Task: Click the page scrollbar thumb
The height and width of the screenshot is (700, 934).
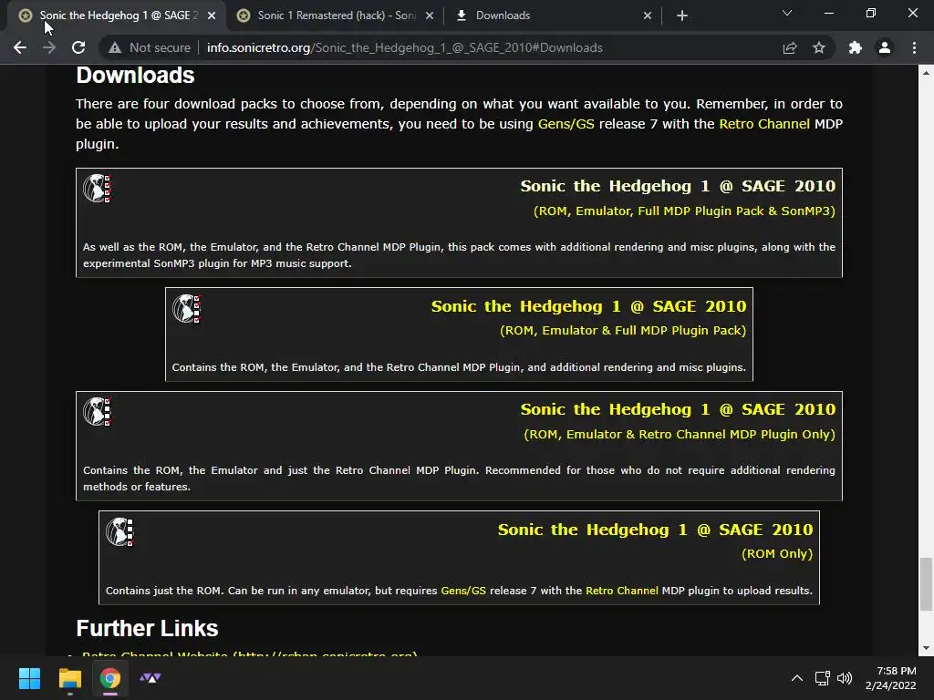Action: pyautogui.click(x=926, y=584)
